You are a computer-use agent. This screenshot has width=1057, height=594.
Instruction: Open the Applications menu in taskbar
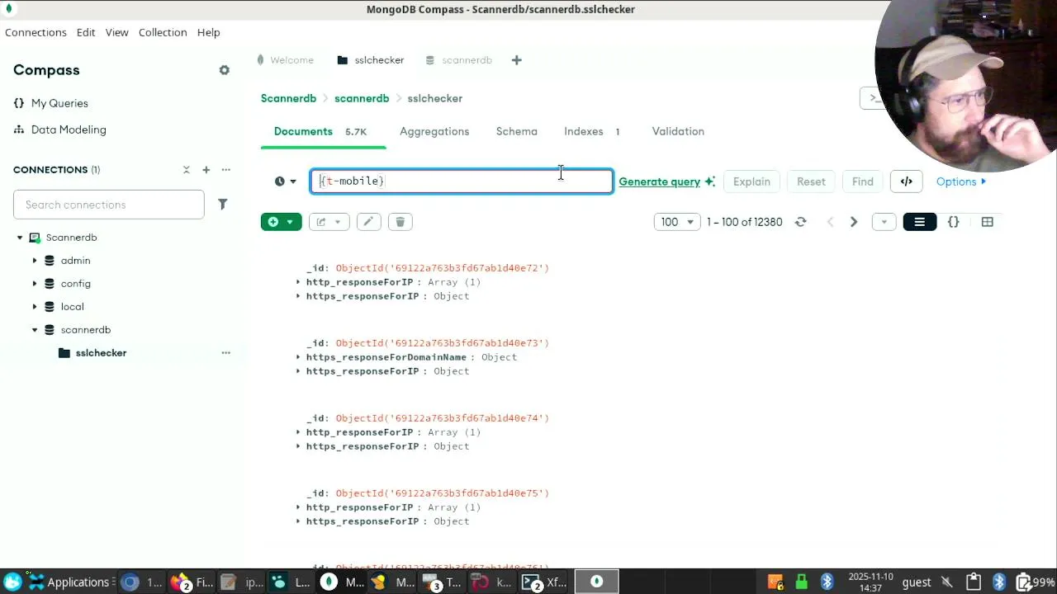(68, 582)
